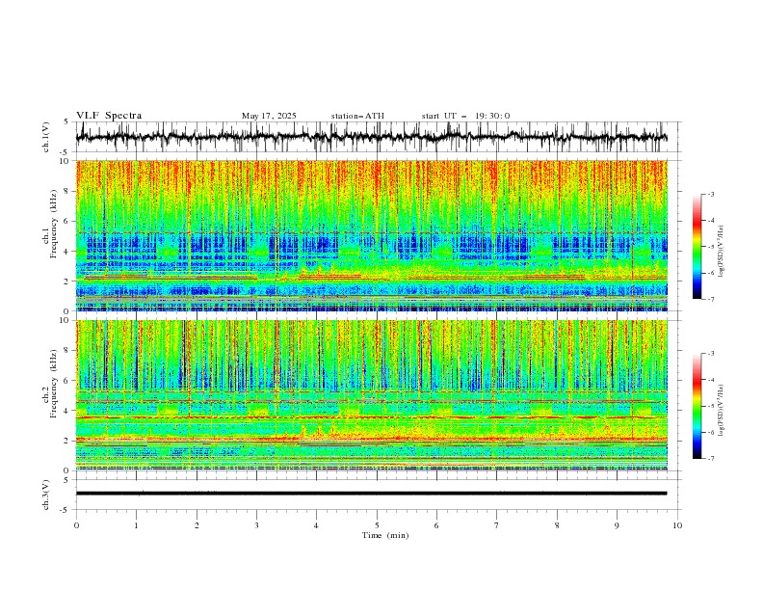This screenshot has width=763, height=590.
Task: Click the ch.1 frequency tick label "6"
Action: click(x=68, y=221)
